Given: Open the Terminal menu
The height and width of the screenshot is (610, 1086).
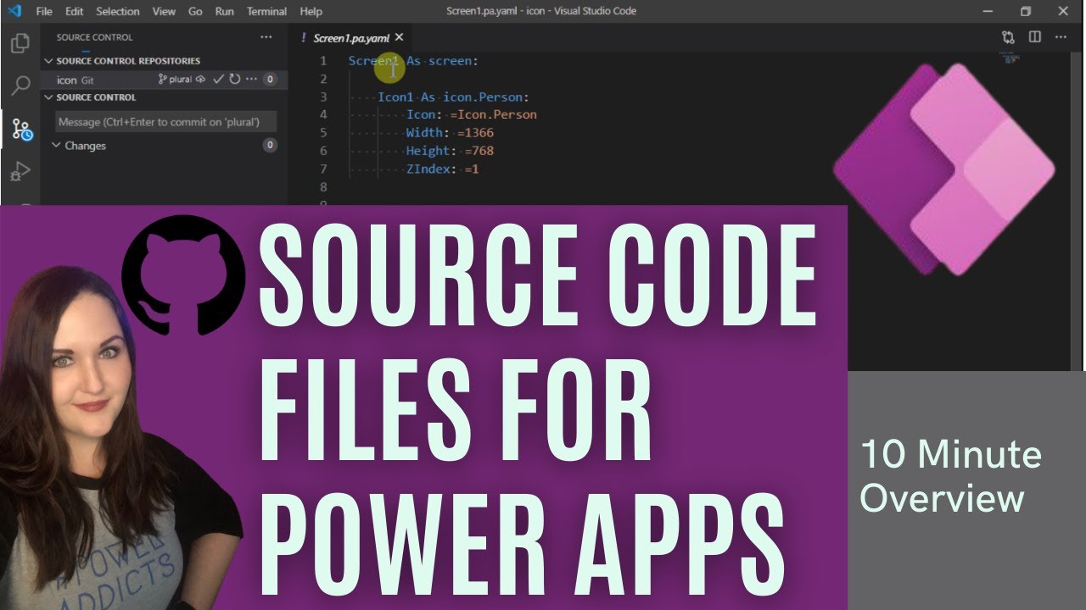Looking at the screenshot, I should [267, 11].
